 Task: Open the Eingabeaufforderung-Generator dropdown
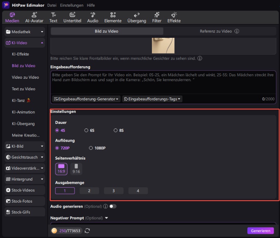[86, 99]
